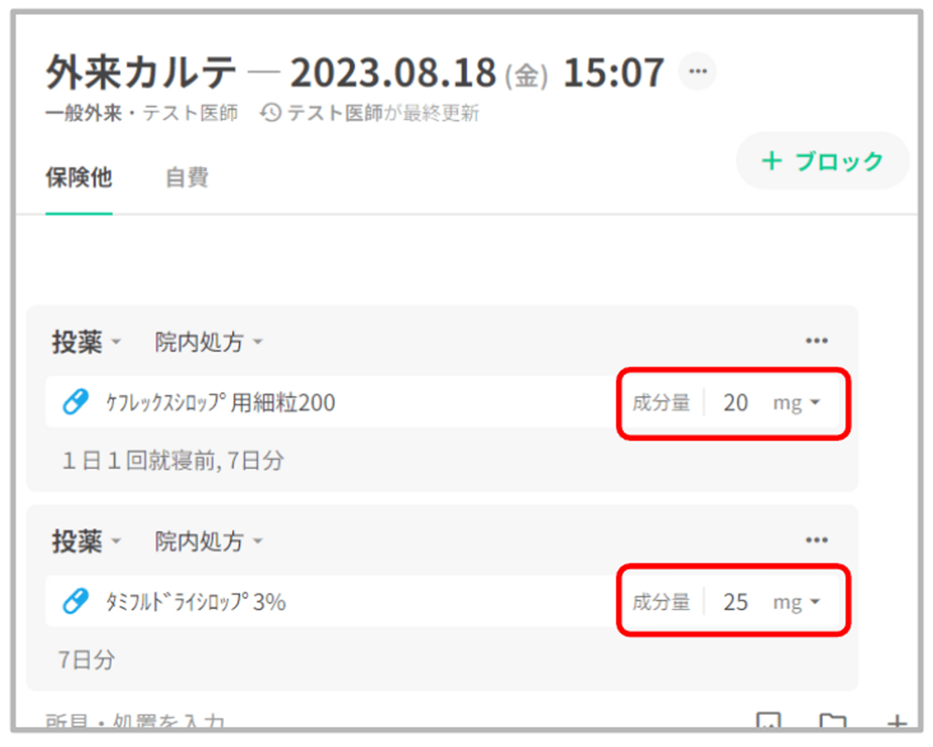Expand the first 投薬 type dropdown
This screenshot has width=933, height=747.
coord(87,342)
